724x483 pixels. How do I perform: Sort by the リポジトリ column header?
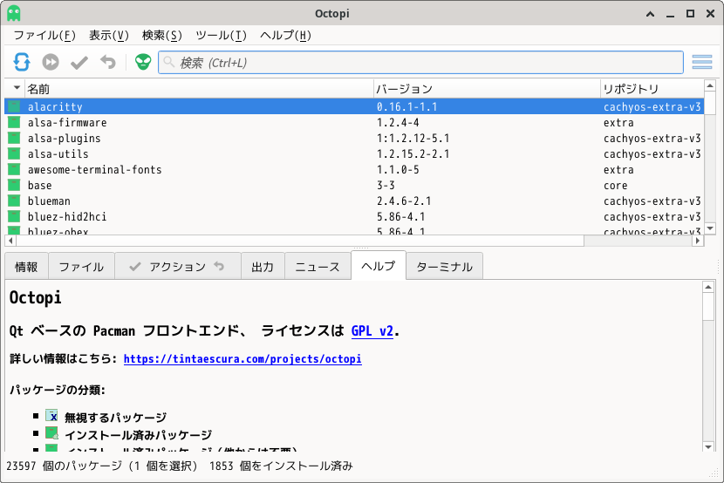[652, 89]
